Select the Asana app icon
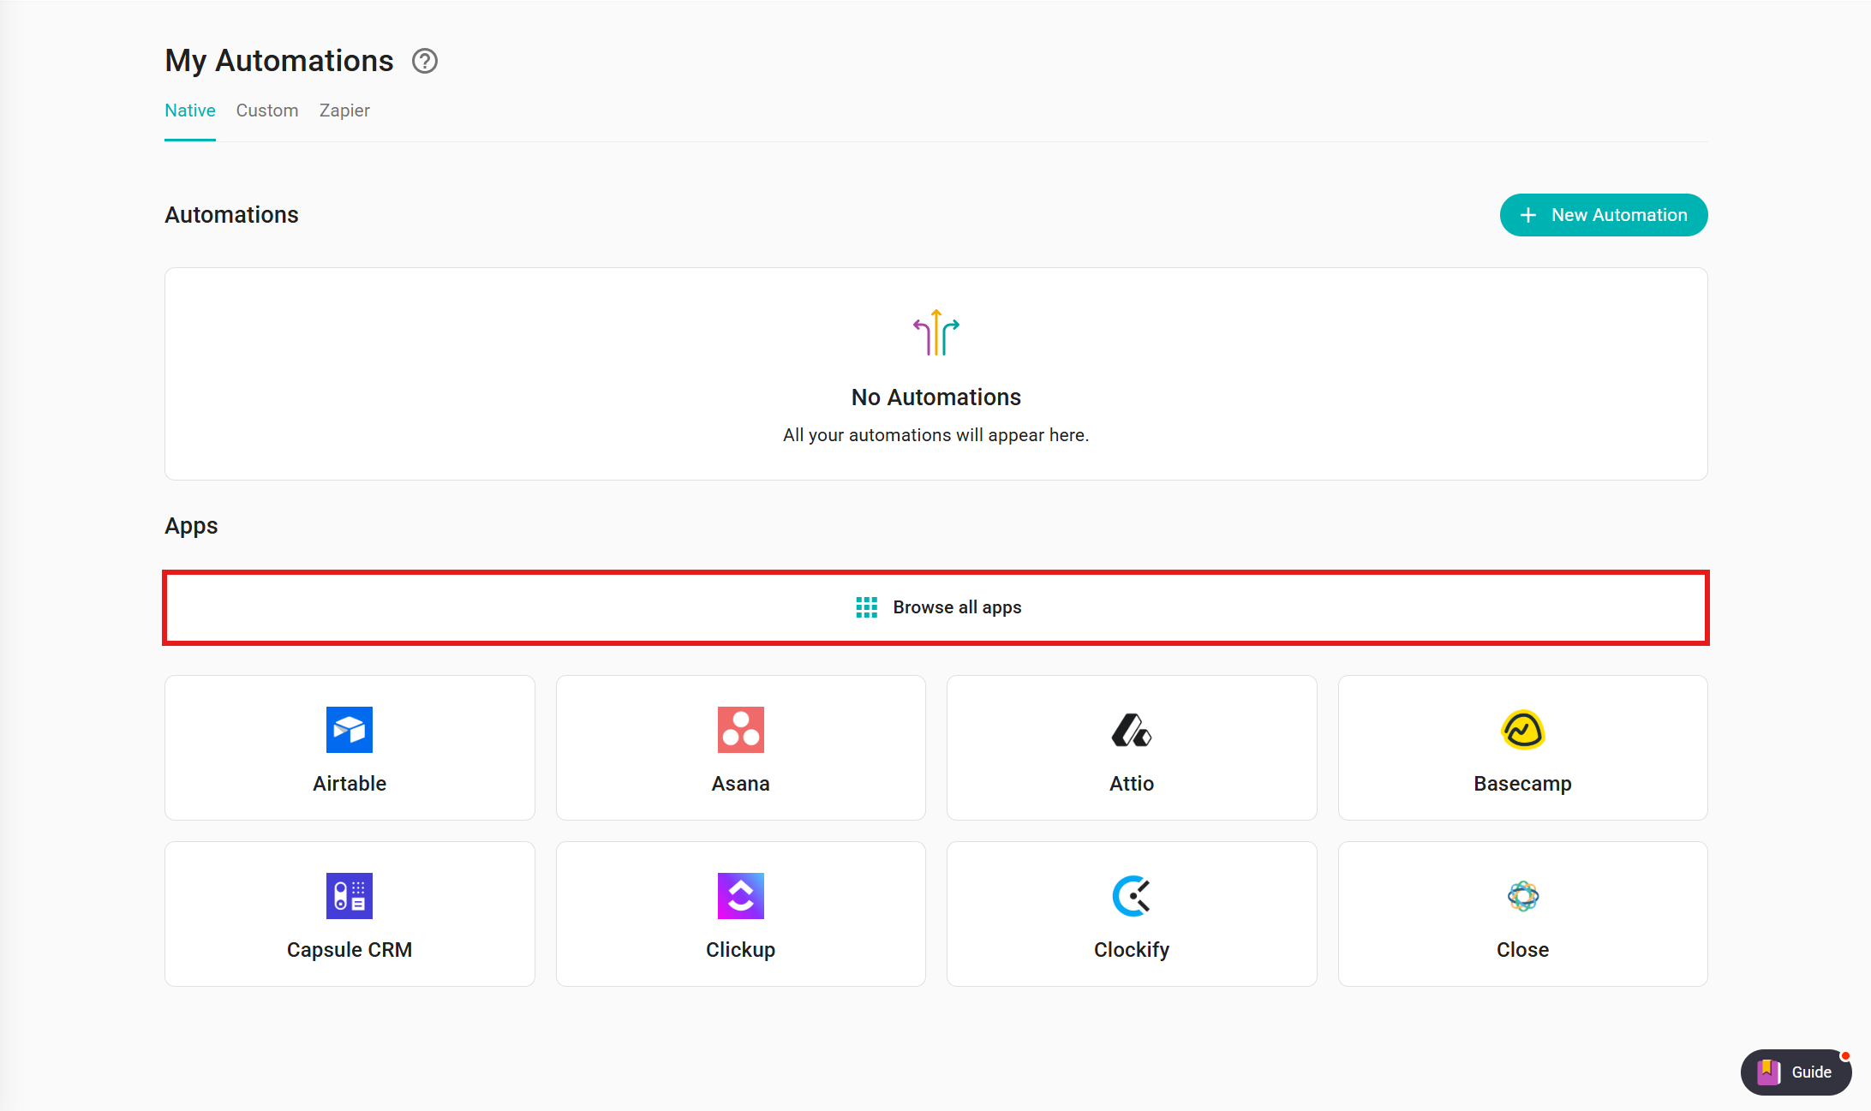 coord(740,730)
